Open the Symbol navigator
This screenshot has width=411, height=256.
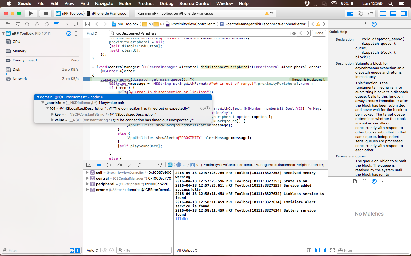[x=18, y=24]
